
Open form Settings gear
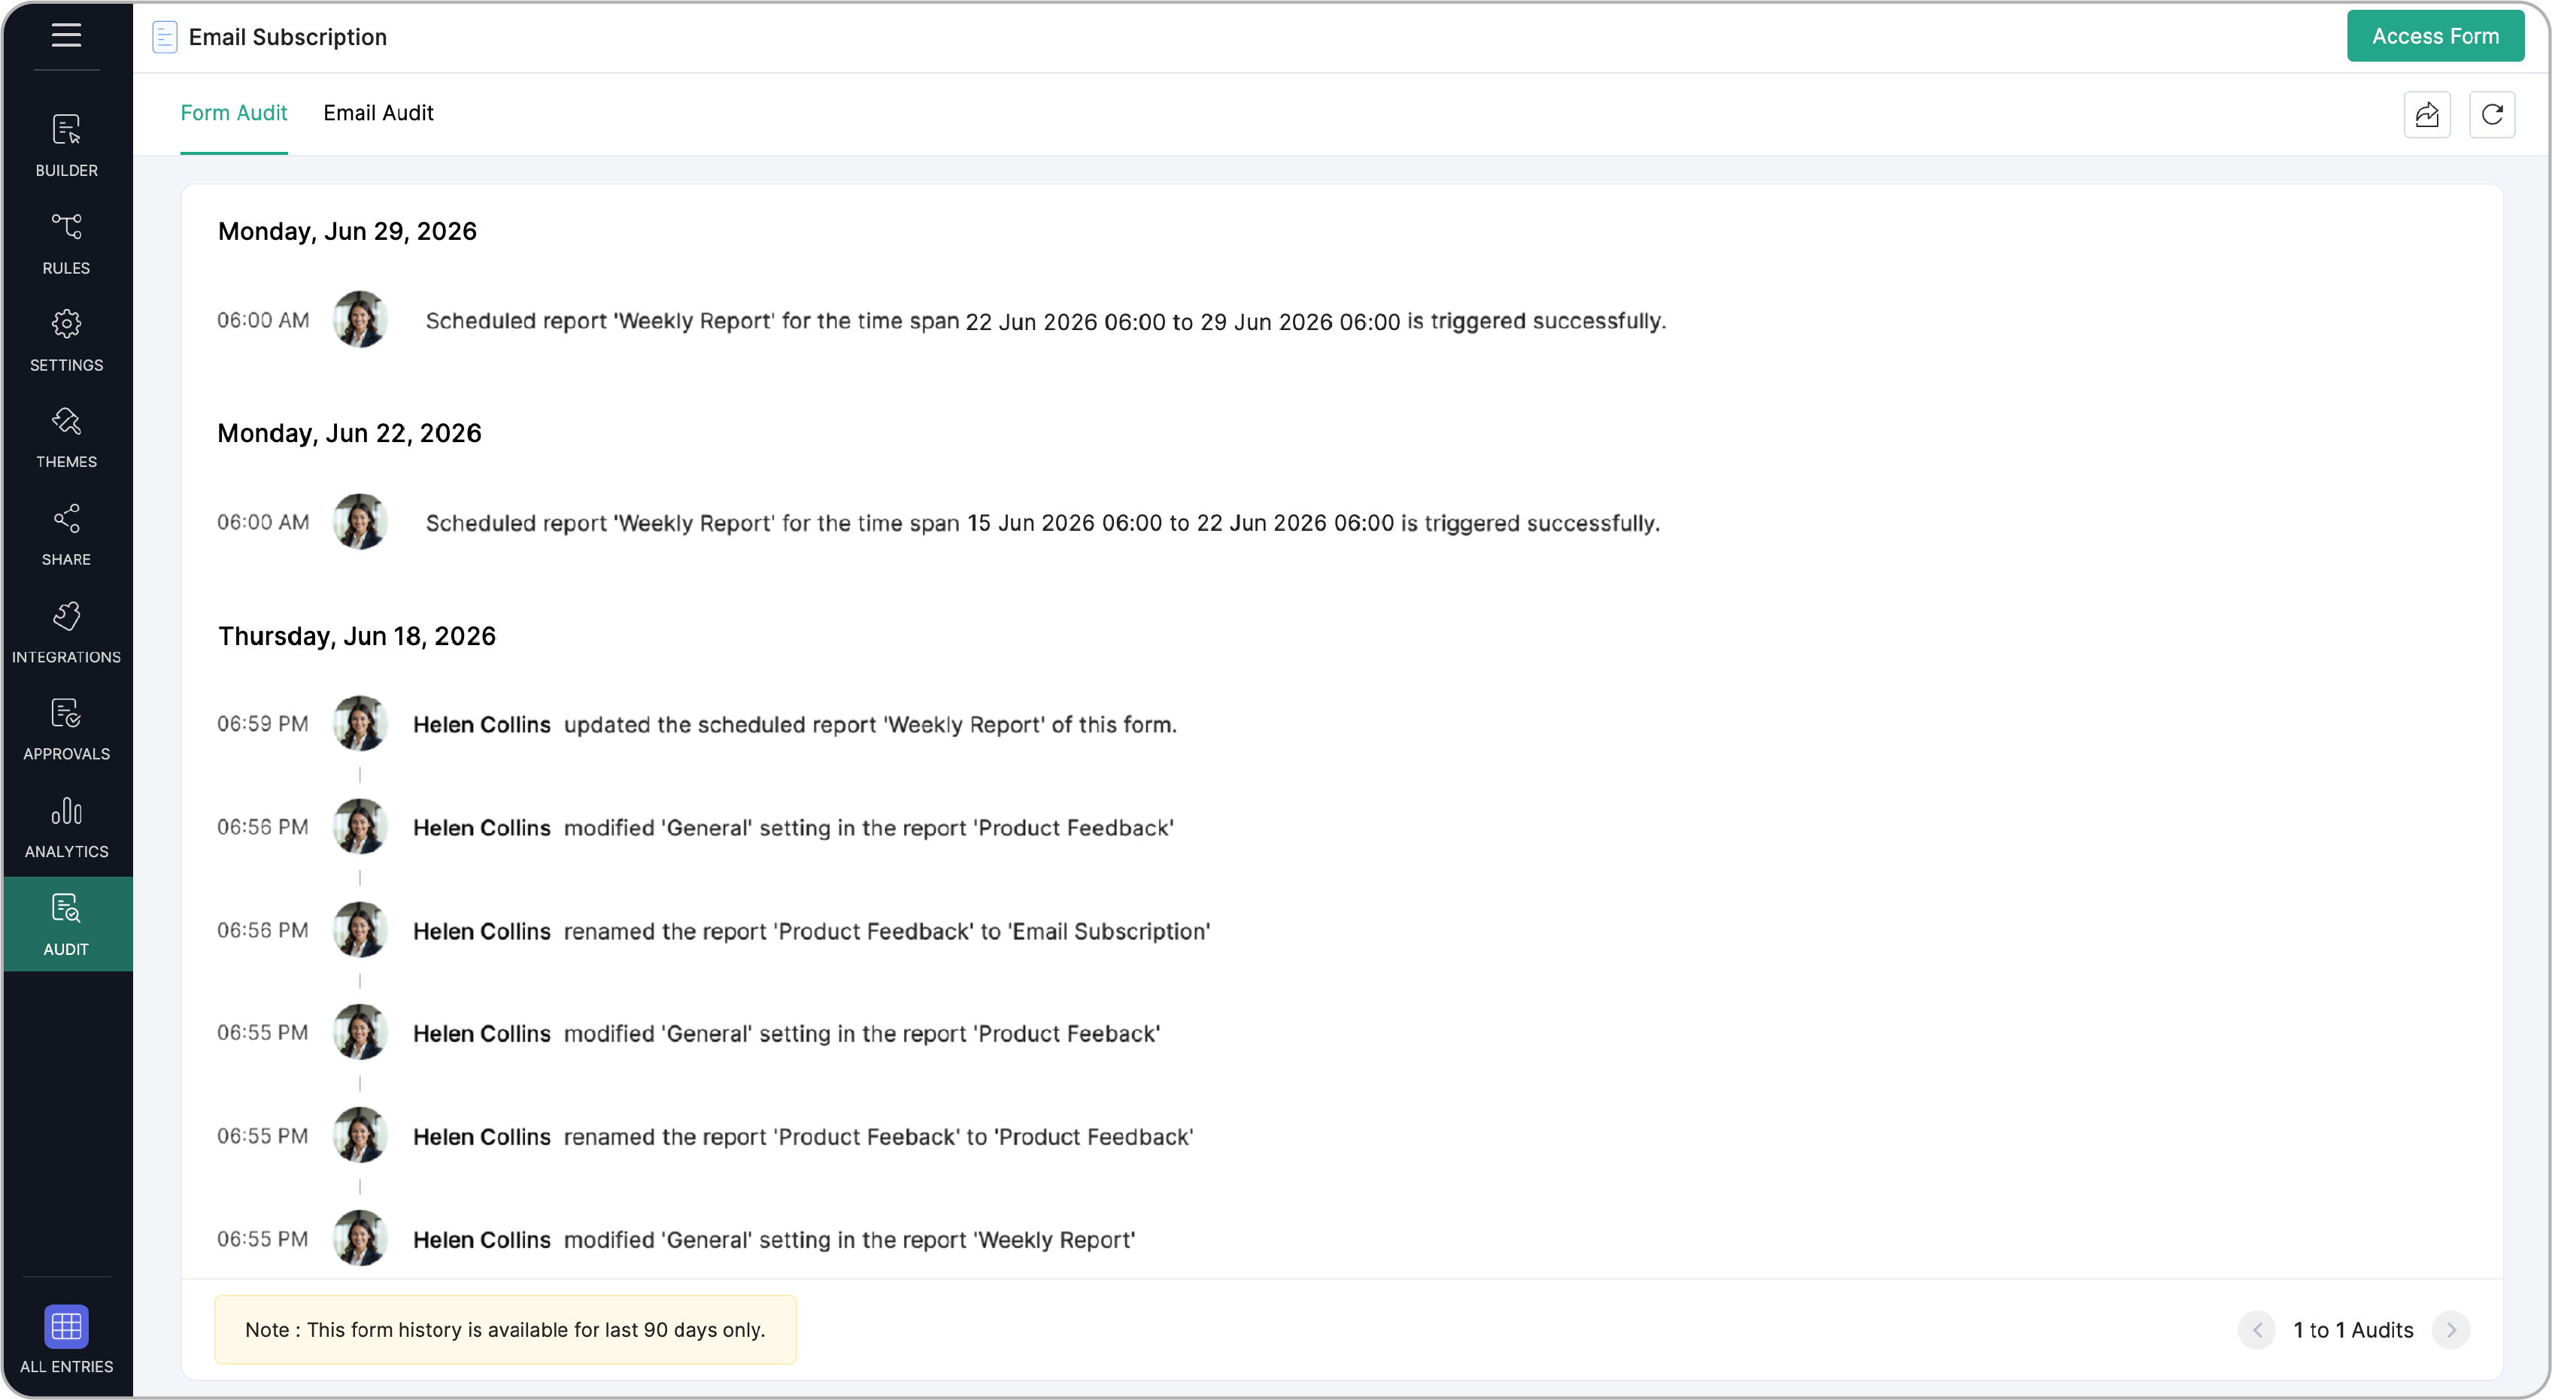click(66, 341)
